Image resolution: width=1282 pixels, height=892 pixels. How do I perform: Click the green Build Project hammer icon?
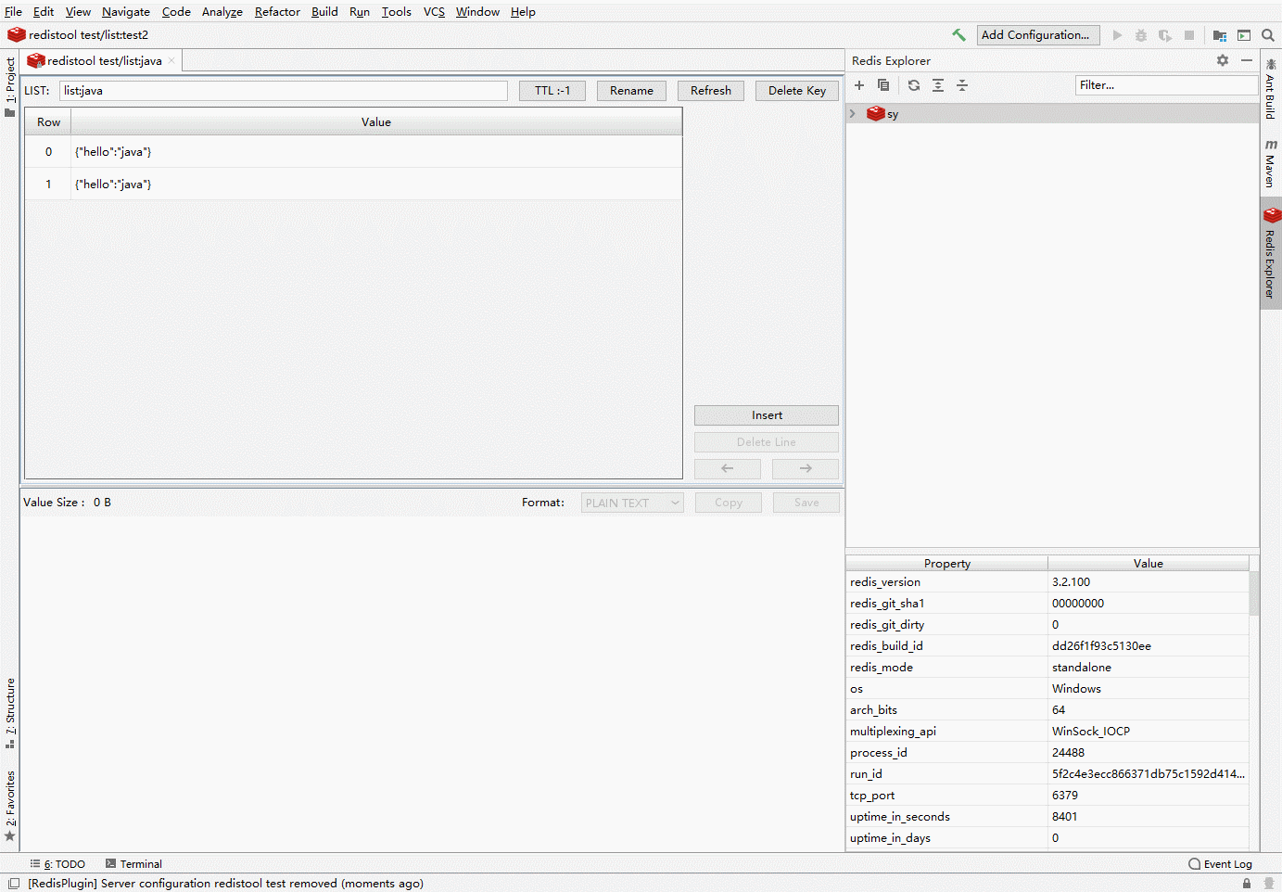[958, 35]
